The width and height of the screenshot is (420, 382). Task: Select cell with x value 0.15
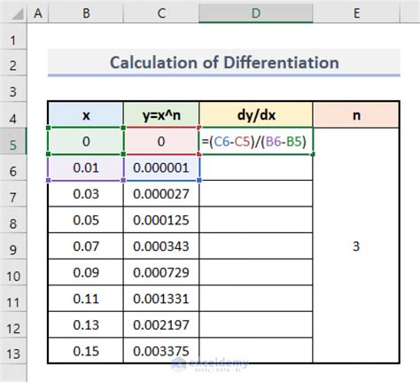[86, 351]
